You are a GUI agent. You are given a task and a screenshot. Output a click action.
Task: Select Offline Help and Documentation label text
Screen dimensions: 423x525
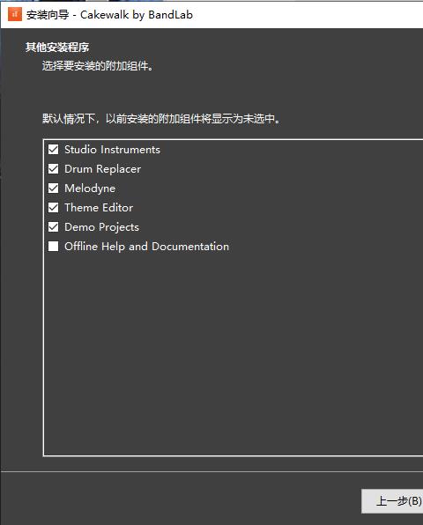click(x=146, y=247)
